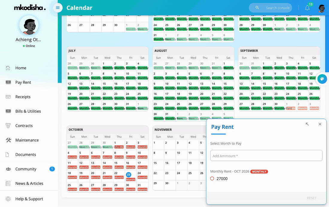Navigate to Contracts
Image resolution: width=329 pixels, height=207 pixels.
(x=24, y=126)
